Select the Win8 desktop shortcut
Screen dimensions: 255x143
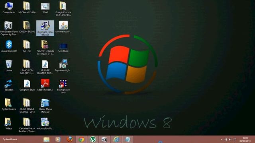point(45,8)
